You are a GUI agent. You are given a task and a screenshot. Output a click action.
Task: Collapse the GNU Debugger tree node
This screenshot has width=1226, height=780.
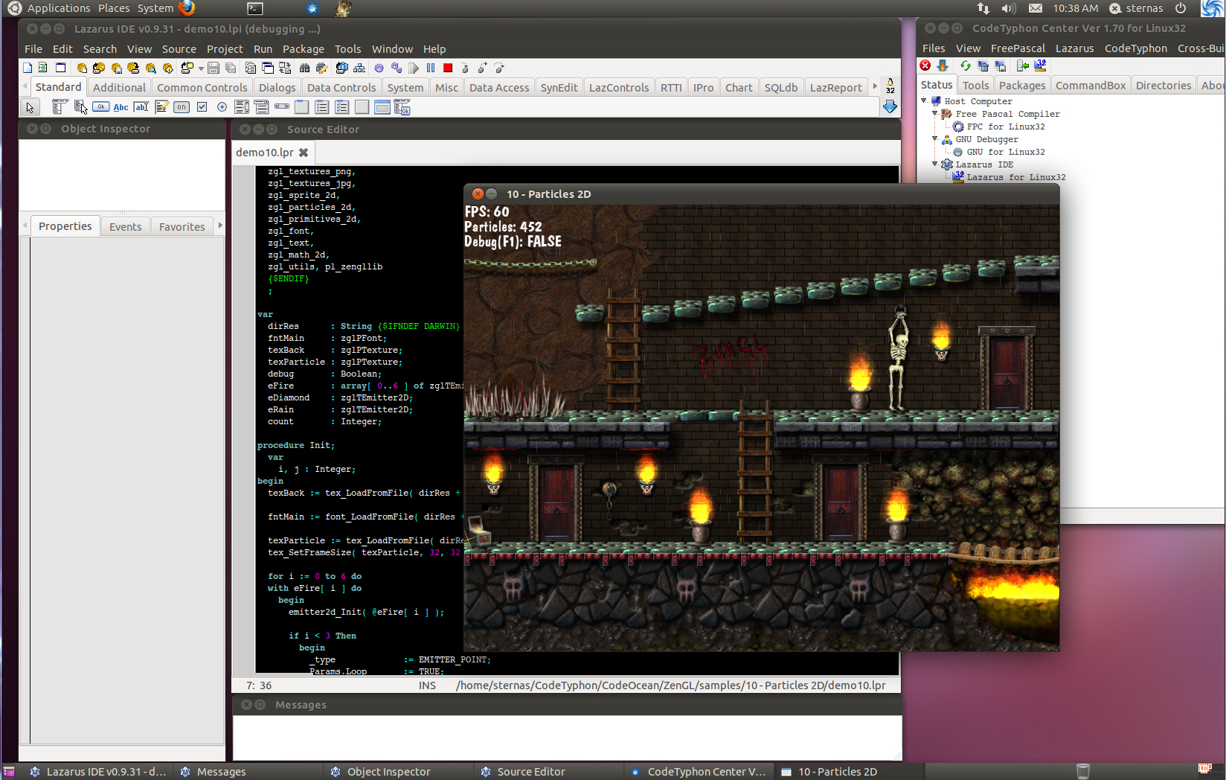click(935, 138)
